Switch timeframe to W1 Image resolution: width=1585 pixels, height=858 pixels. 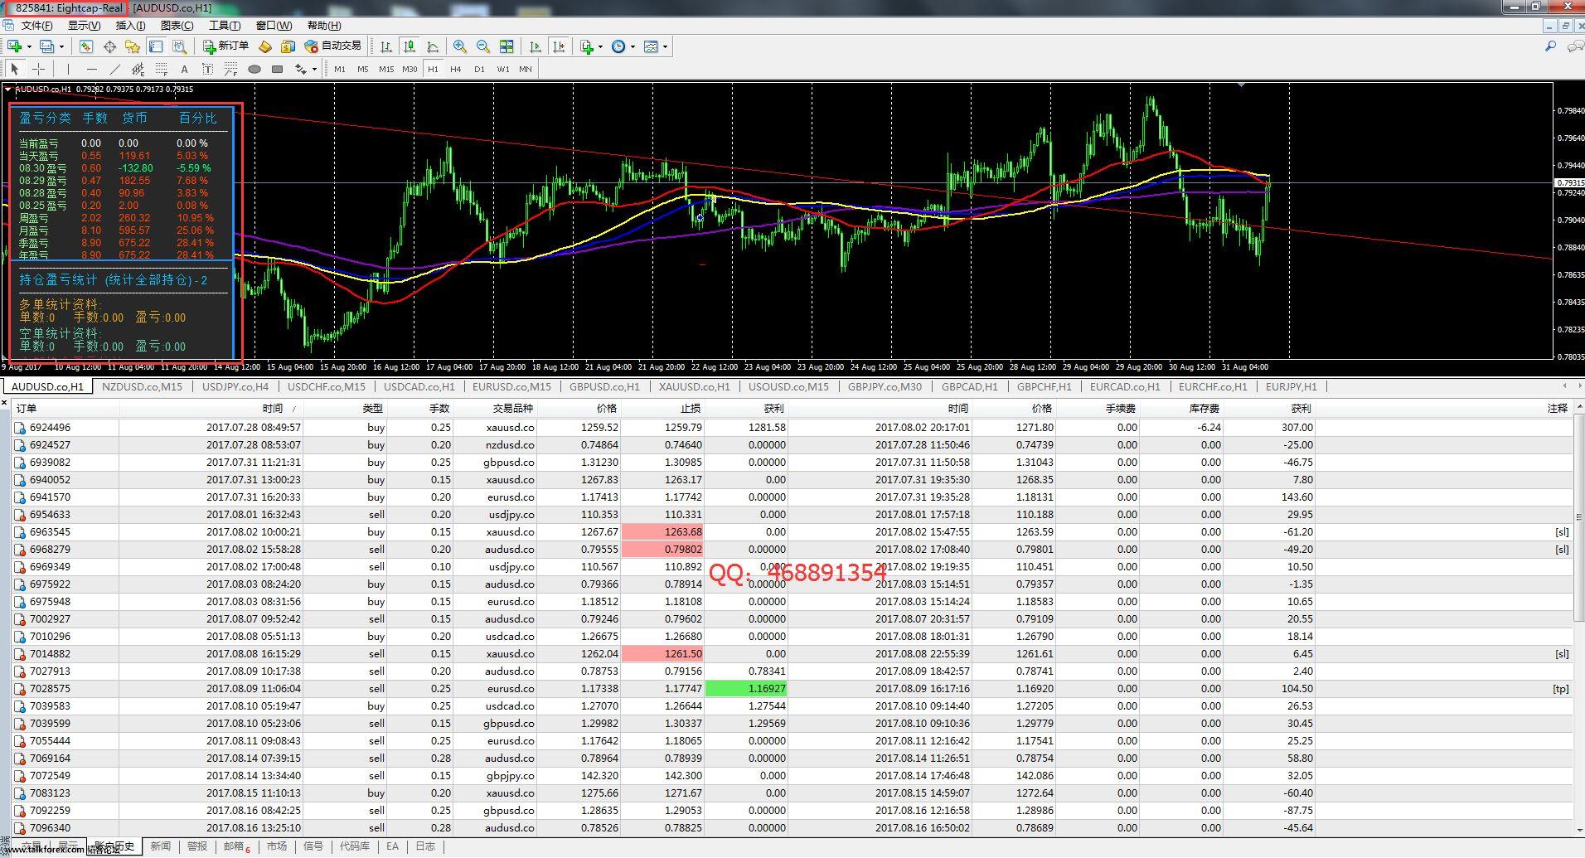[502, 69]
